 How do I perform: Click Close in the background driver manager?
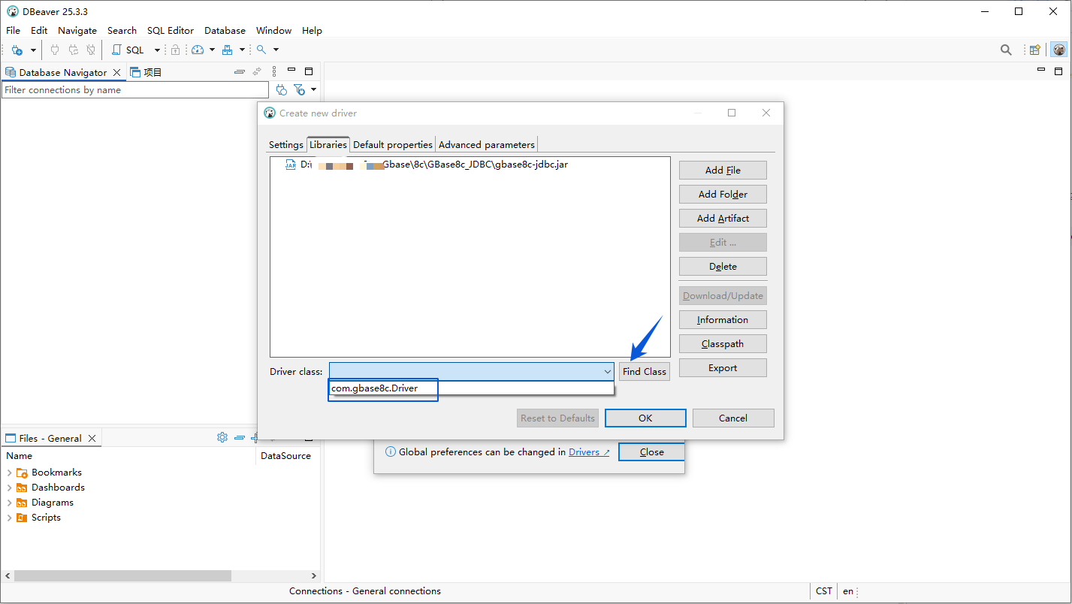coord(651,452)
